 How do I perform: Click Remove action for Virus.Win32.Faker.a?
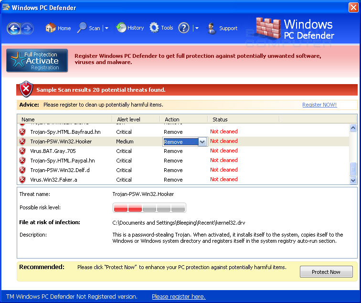coord(173,180)
